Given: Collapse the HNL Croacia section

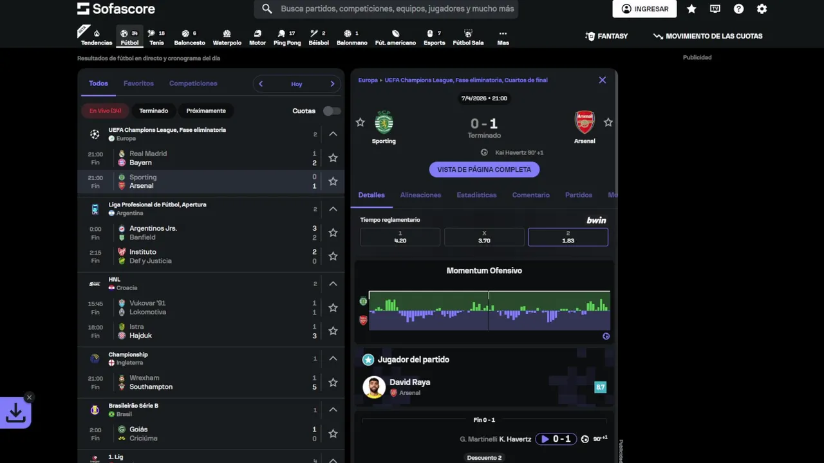Looking at the screenshot, I should coord(333,284).
